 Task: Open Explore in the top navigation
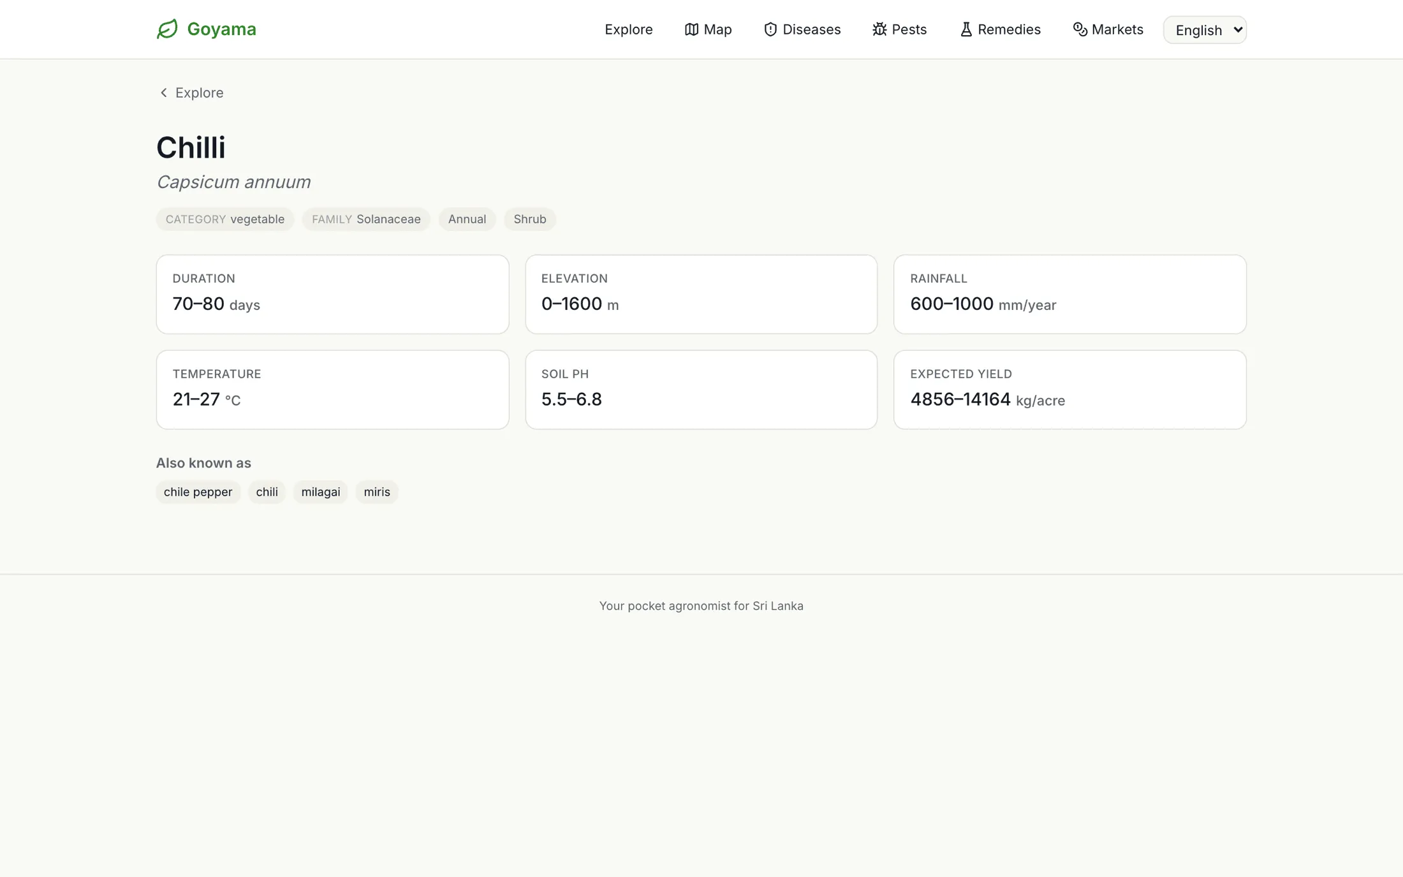click(x=628, y=29)
